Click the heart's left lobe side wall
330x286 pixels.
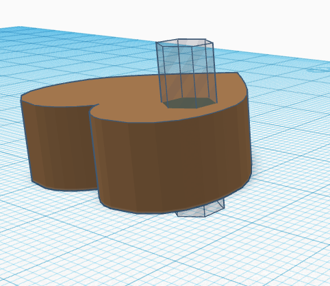(60, 146)
